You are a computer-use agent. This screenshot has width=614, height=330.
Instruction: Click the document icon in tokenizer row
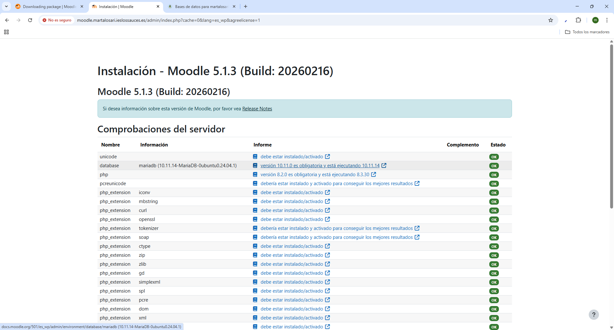point(255,228)
